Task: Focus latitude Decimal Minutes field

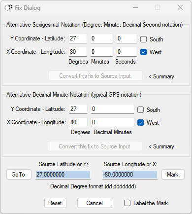Action: (x=112, y=109)
